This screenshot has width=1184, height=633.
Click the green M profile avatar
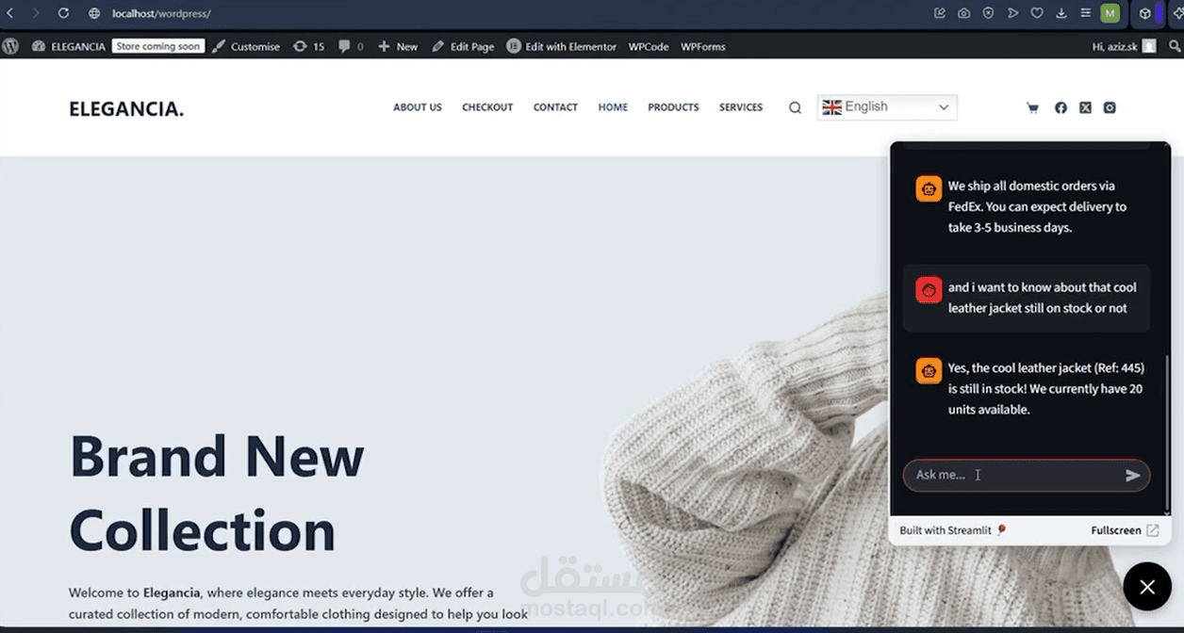point(1110,13)
